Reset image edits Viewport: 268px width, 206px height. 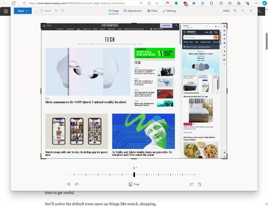click(46, 11)
